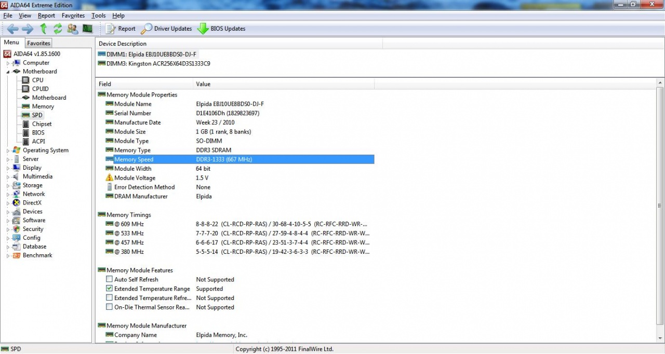Toggle On-Die Thermal Sensor checkbox
Image resolution: width=665 pixels, height=354 pixels.
pos(109,307)
